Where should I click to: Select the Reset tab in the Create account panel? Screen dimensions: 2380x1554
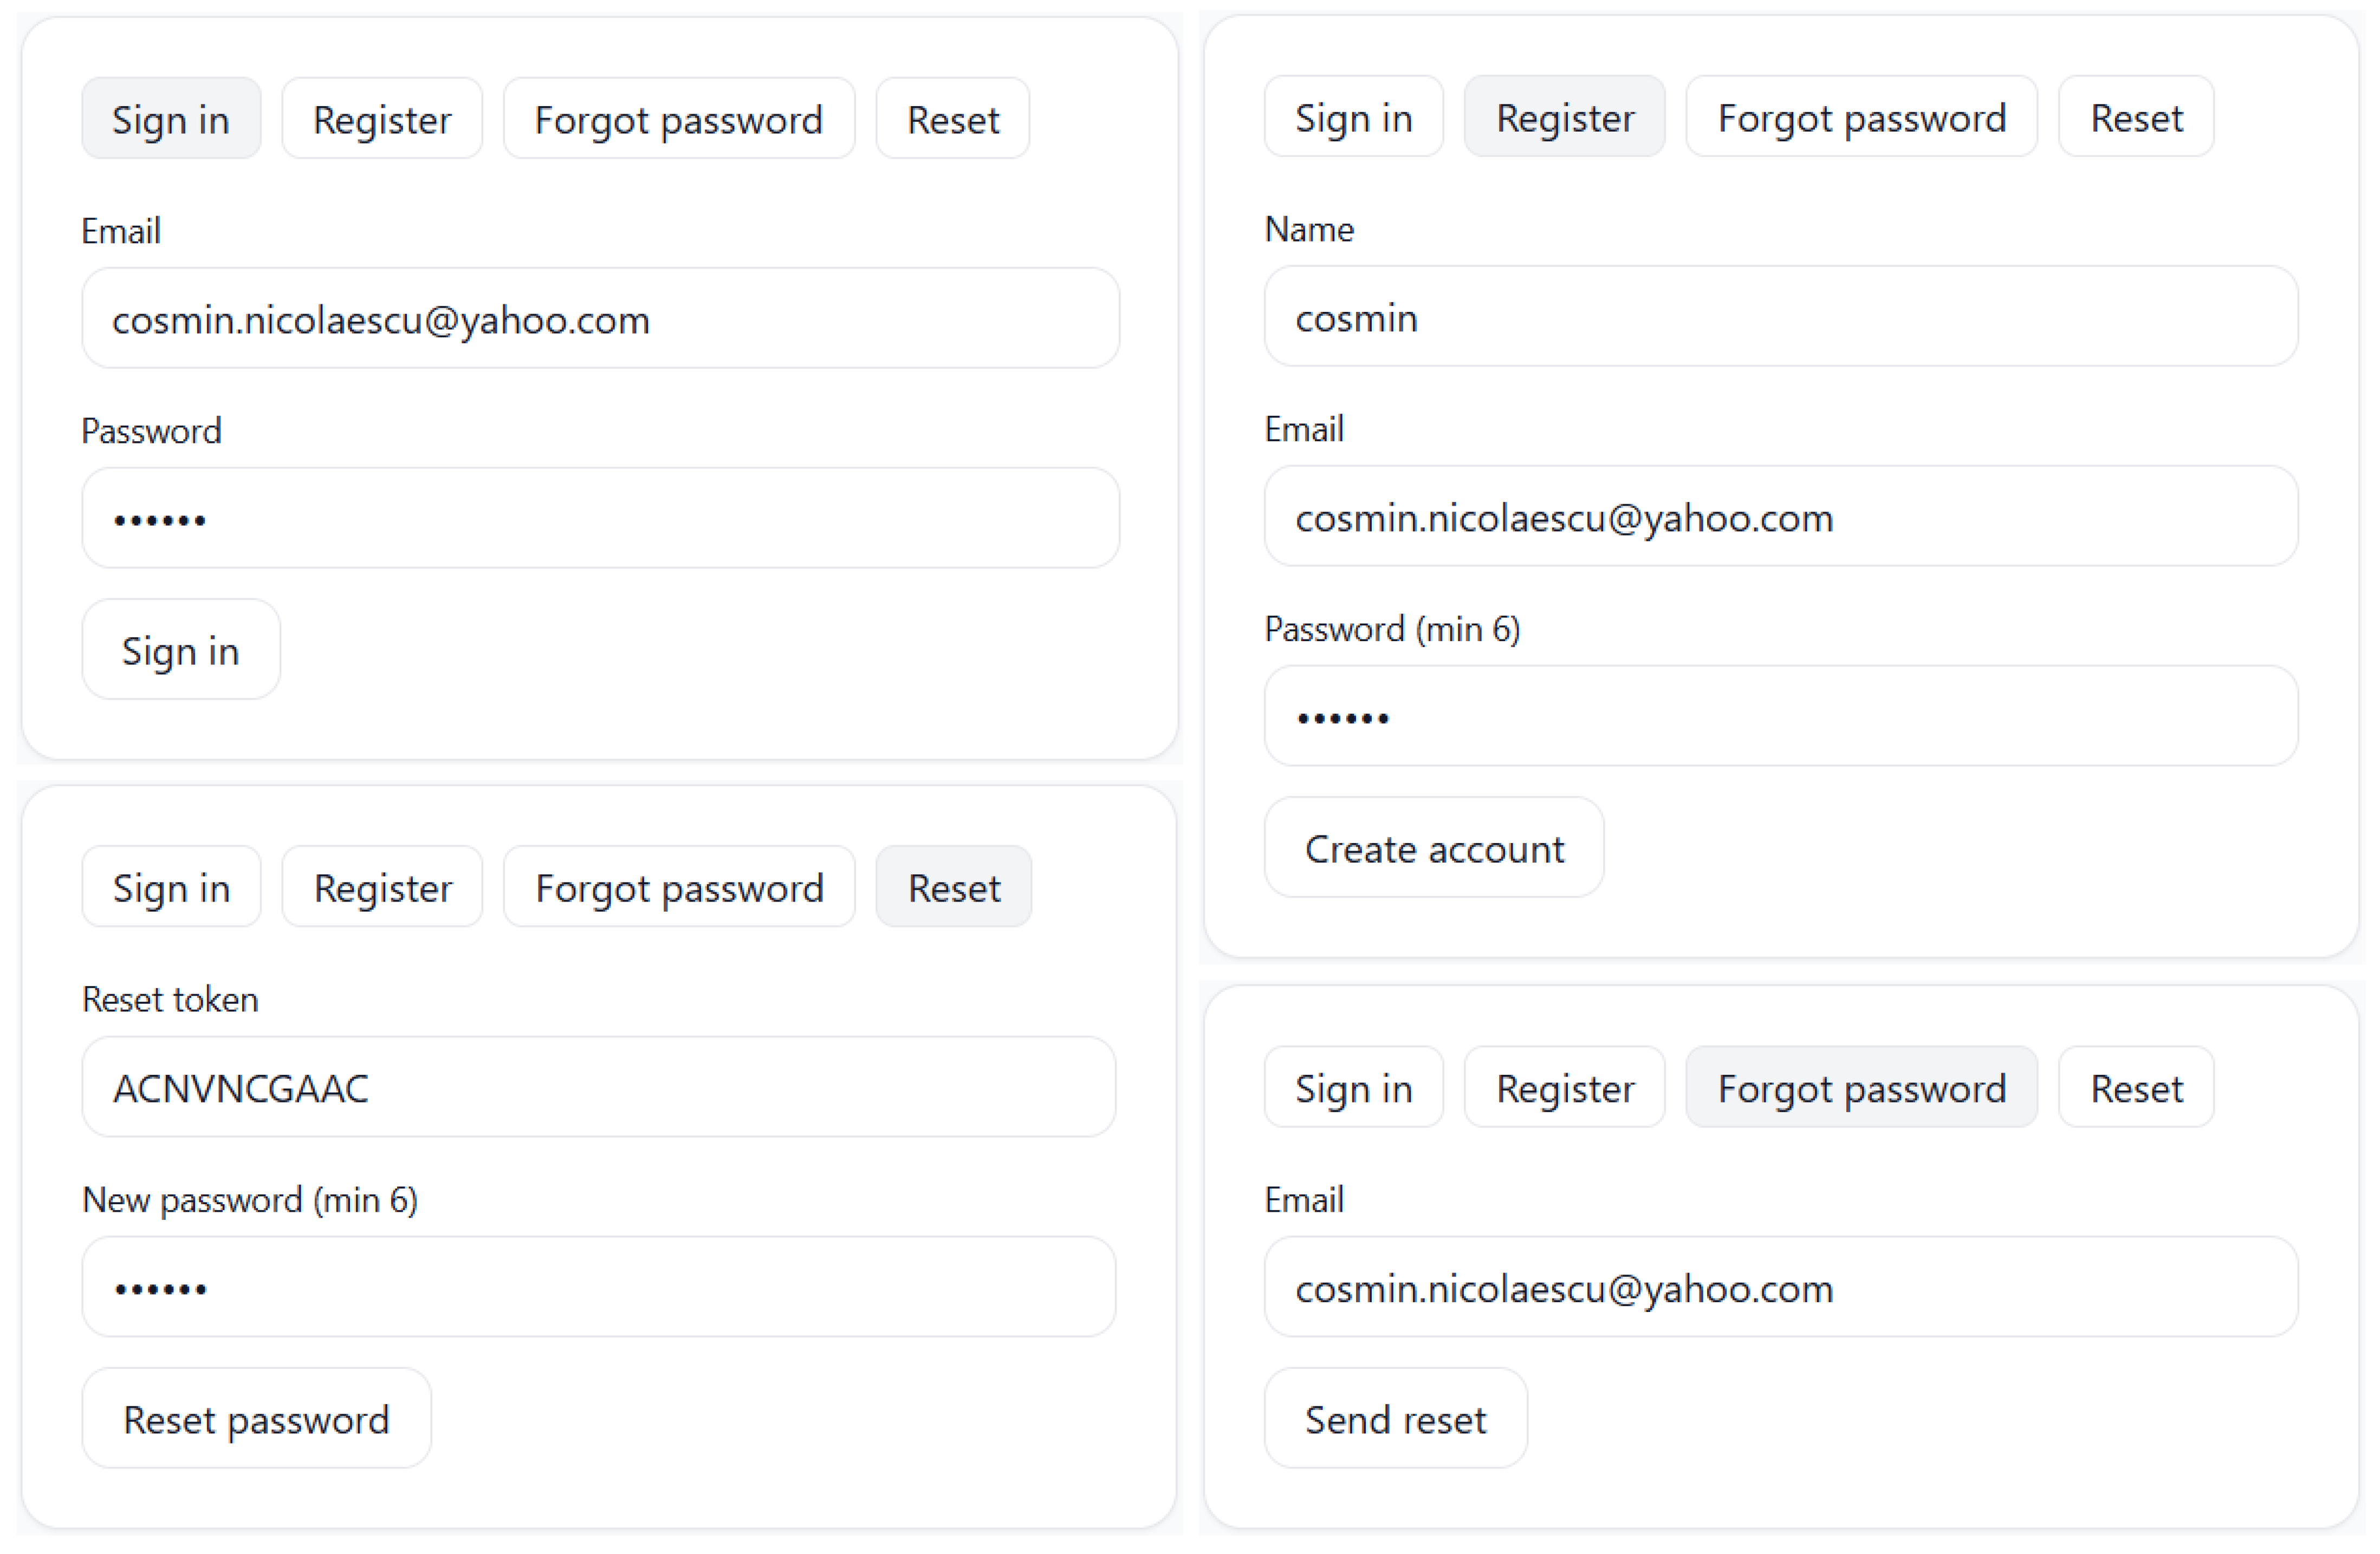point(2135,118)
